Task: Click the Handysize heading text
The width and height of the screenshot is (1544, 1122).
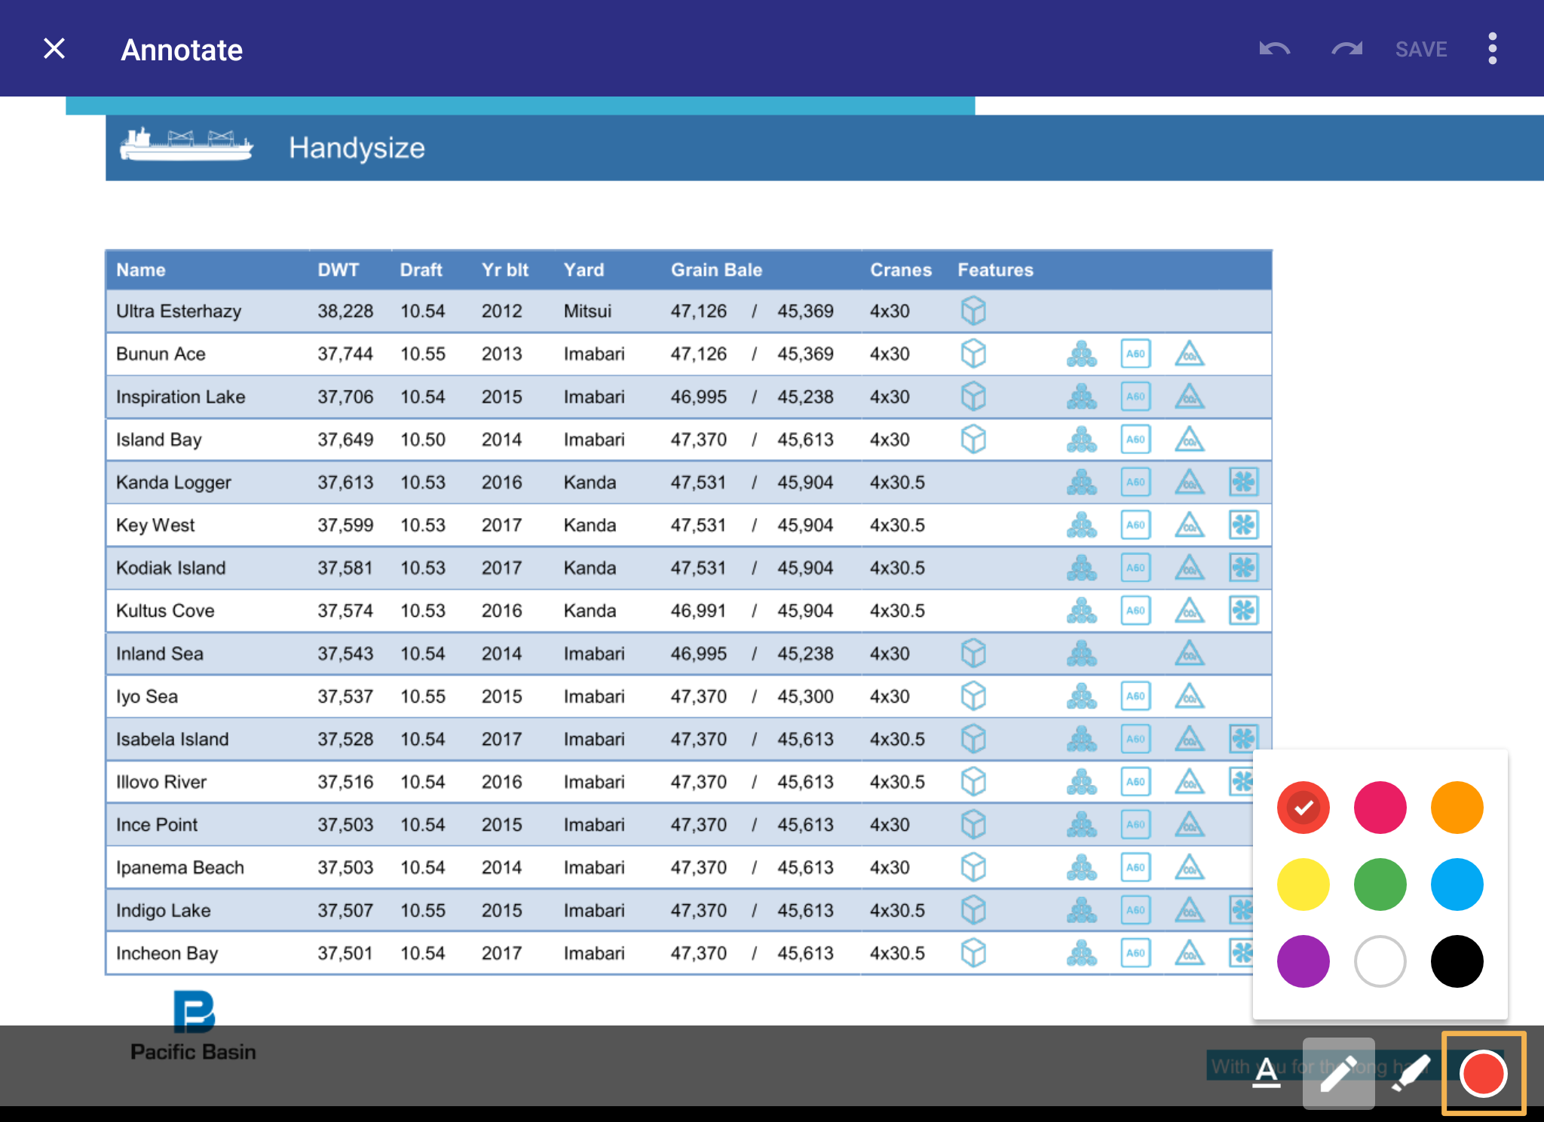Action: click(x=357, y=148)
